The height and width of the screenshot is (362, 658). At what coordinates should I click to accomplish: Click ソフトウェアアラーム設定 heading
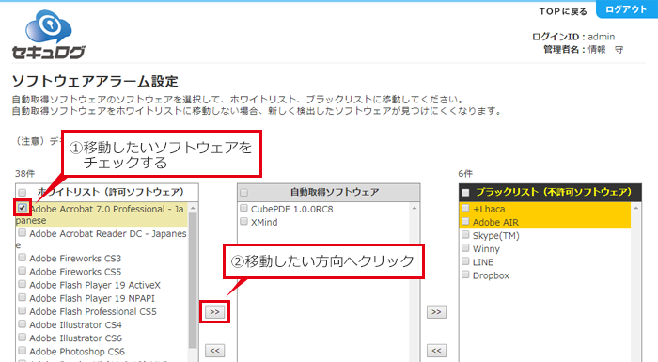95,81
